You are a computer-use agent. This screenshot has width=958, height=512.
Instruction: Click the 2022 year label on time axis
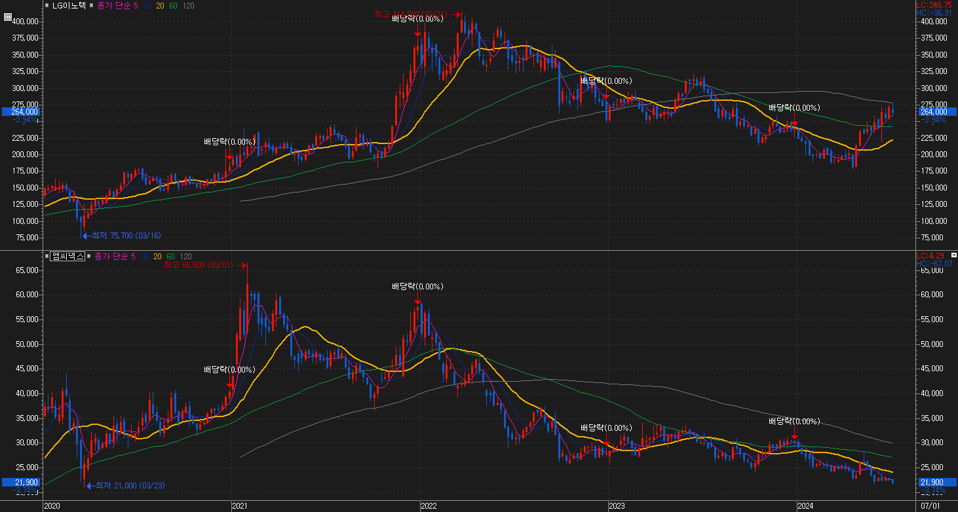tap(429, 506)
